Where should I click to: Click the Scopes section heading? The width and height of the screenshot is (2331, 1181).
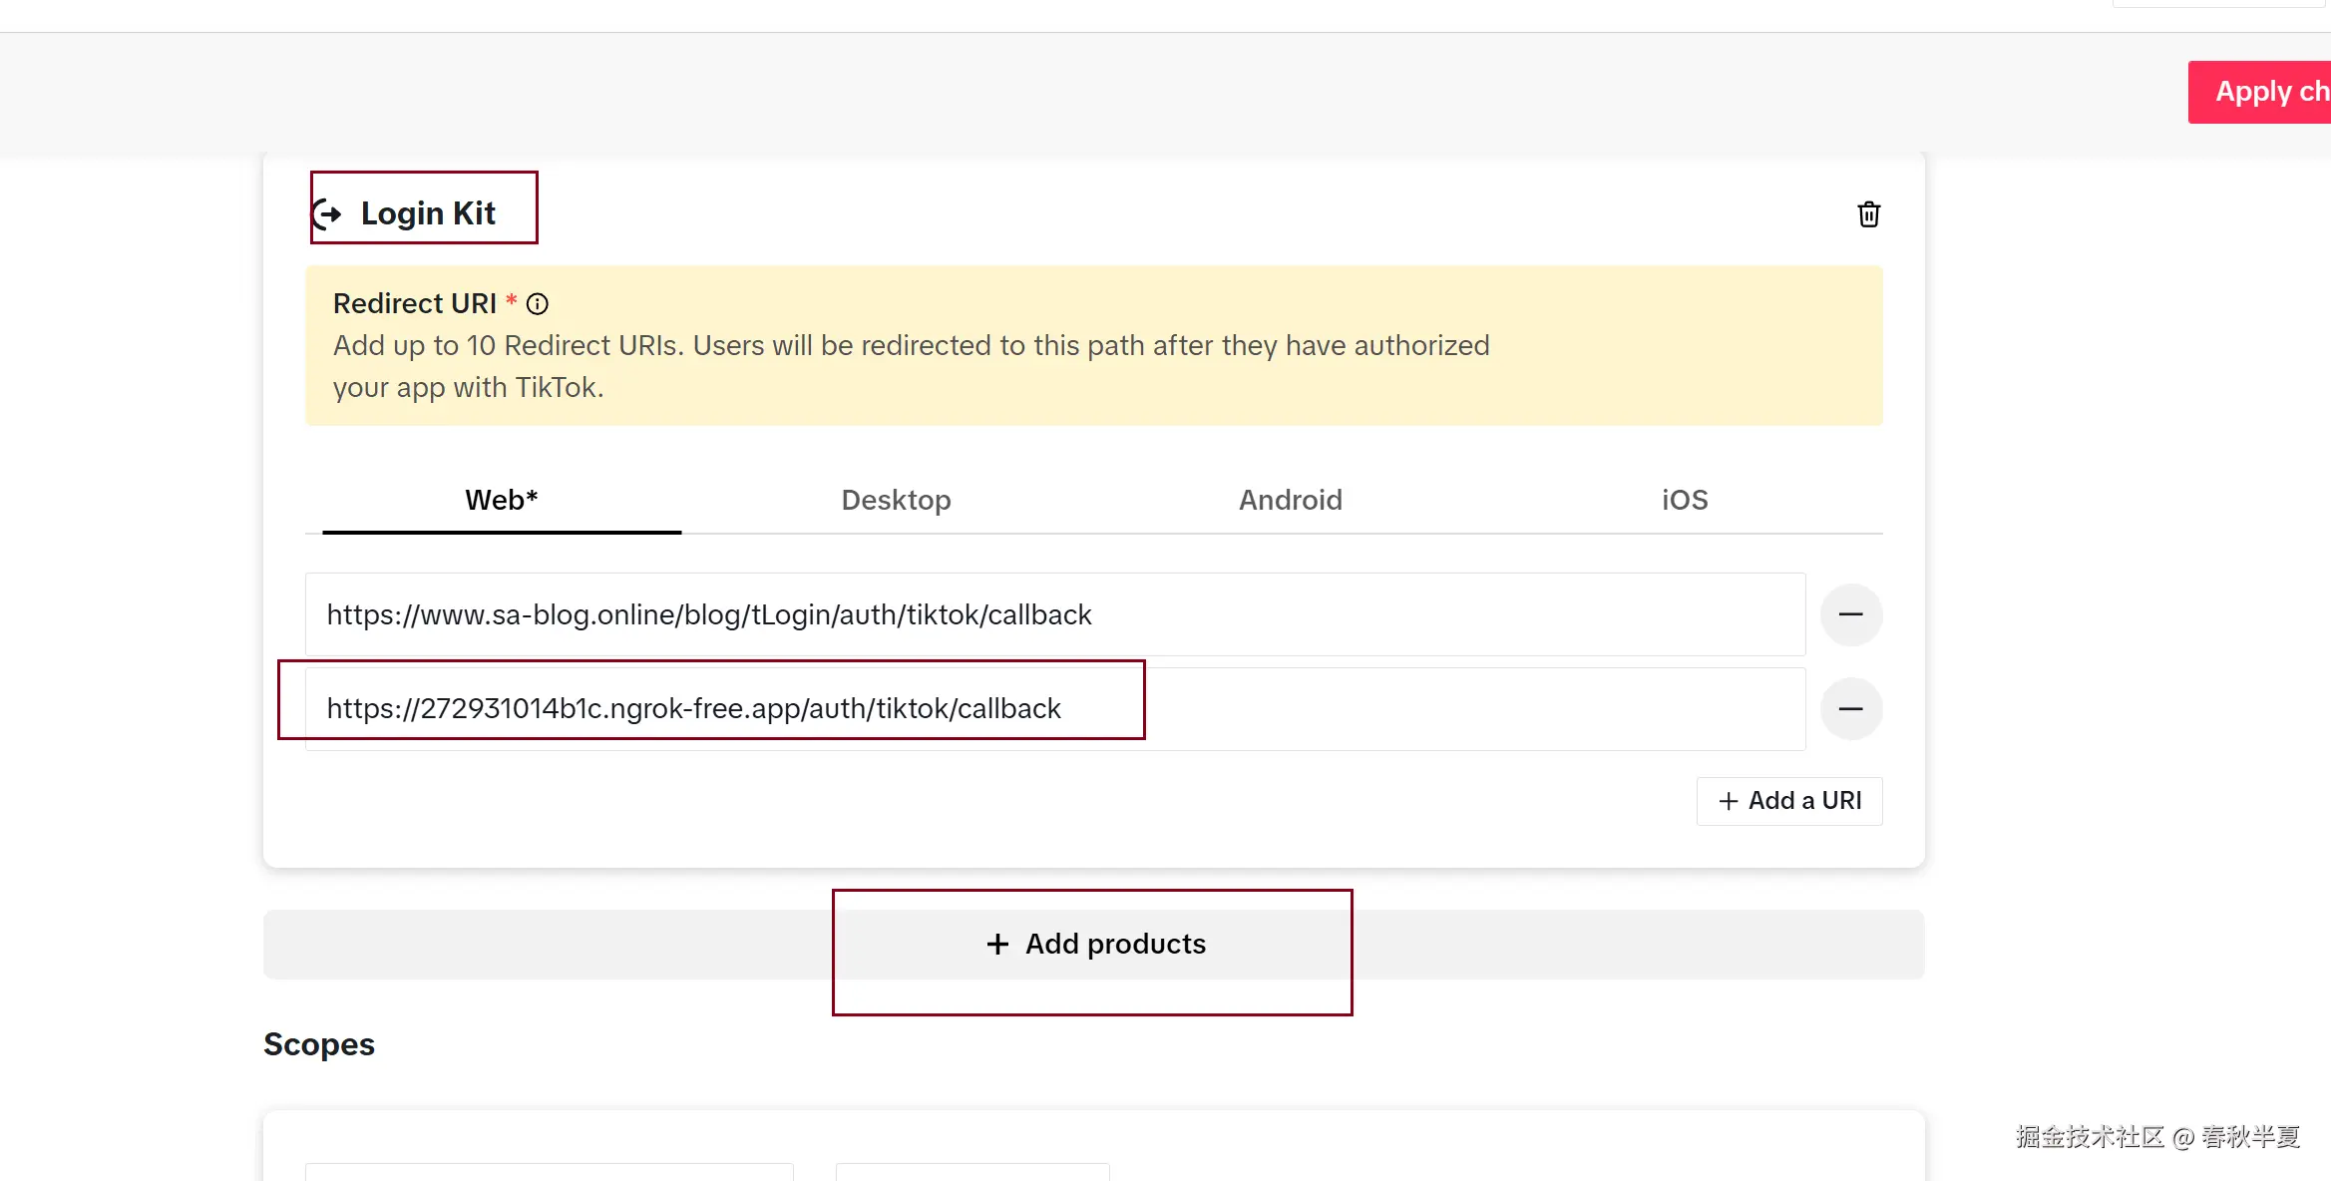pos(318,1043)
